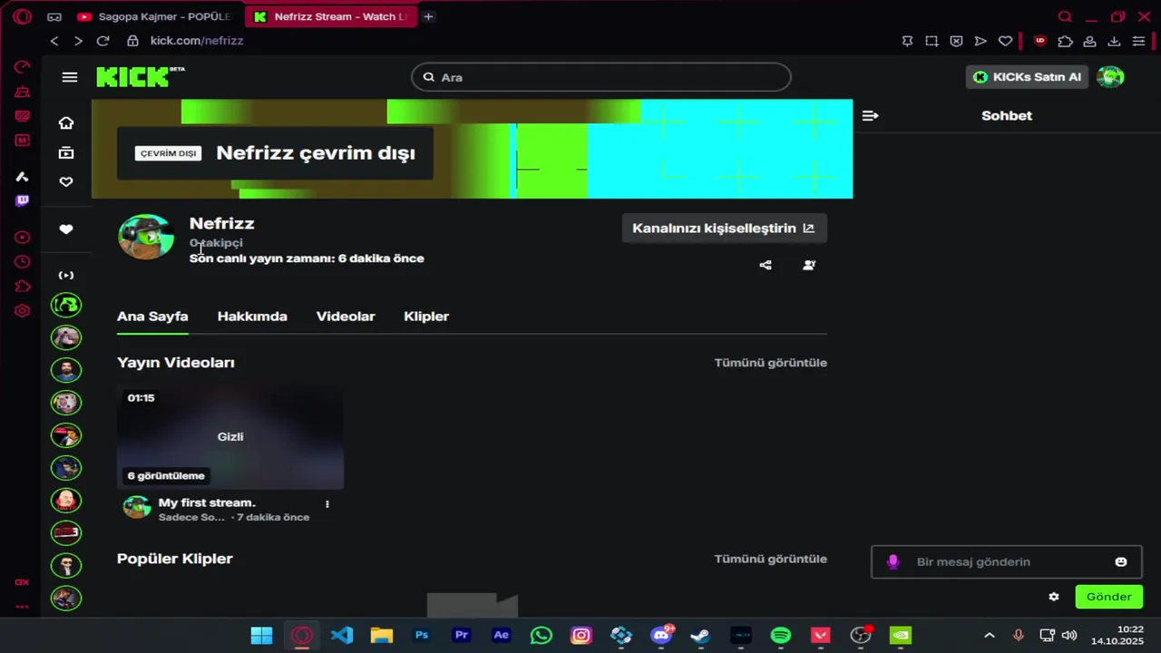Go to Kick home icon in sidebar
This screenshot has width=1161, height=653.
point(66,123)
